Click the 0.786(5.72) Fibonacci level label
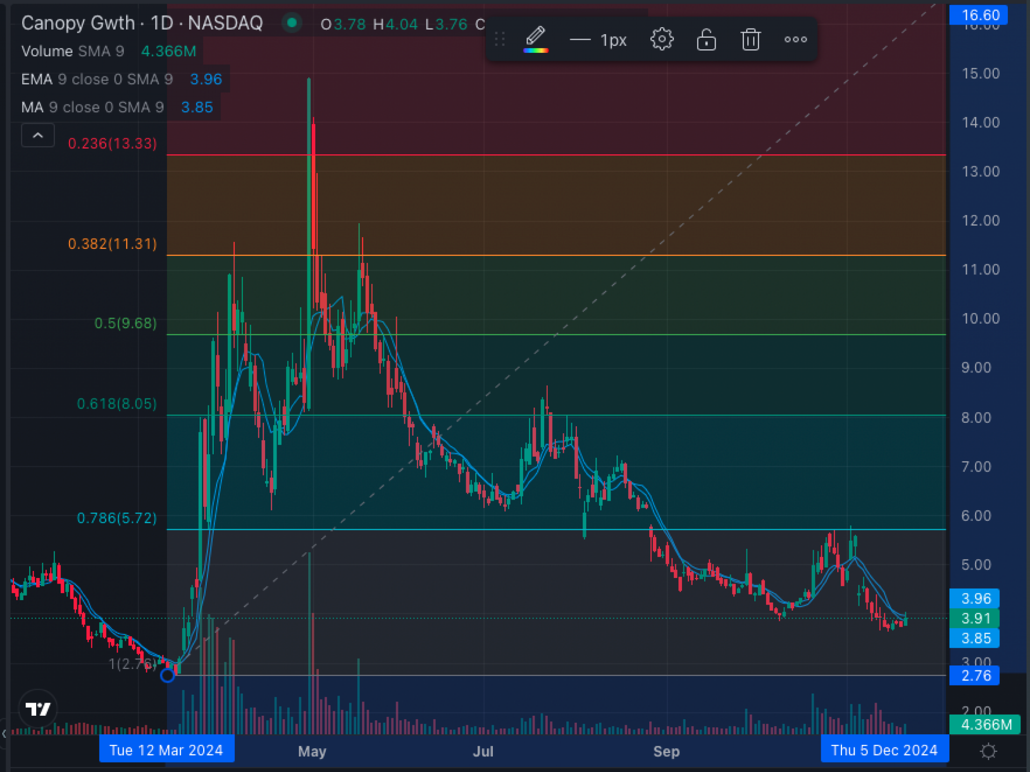1030x772 pixels. 117,518
